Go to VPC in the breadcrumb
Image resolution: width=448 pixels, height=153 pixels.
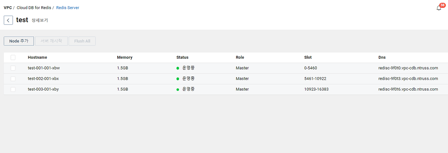click(8, 8)
